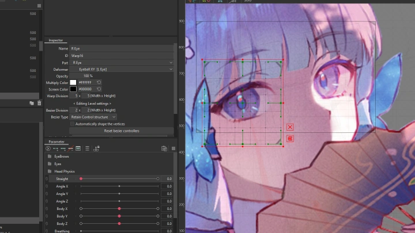This screenshot has height=233, width=415.
Task: Enable Automatically shape the vertices checkbox
Action: coord(72,124)
